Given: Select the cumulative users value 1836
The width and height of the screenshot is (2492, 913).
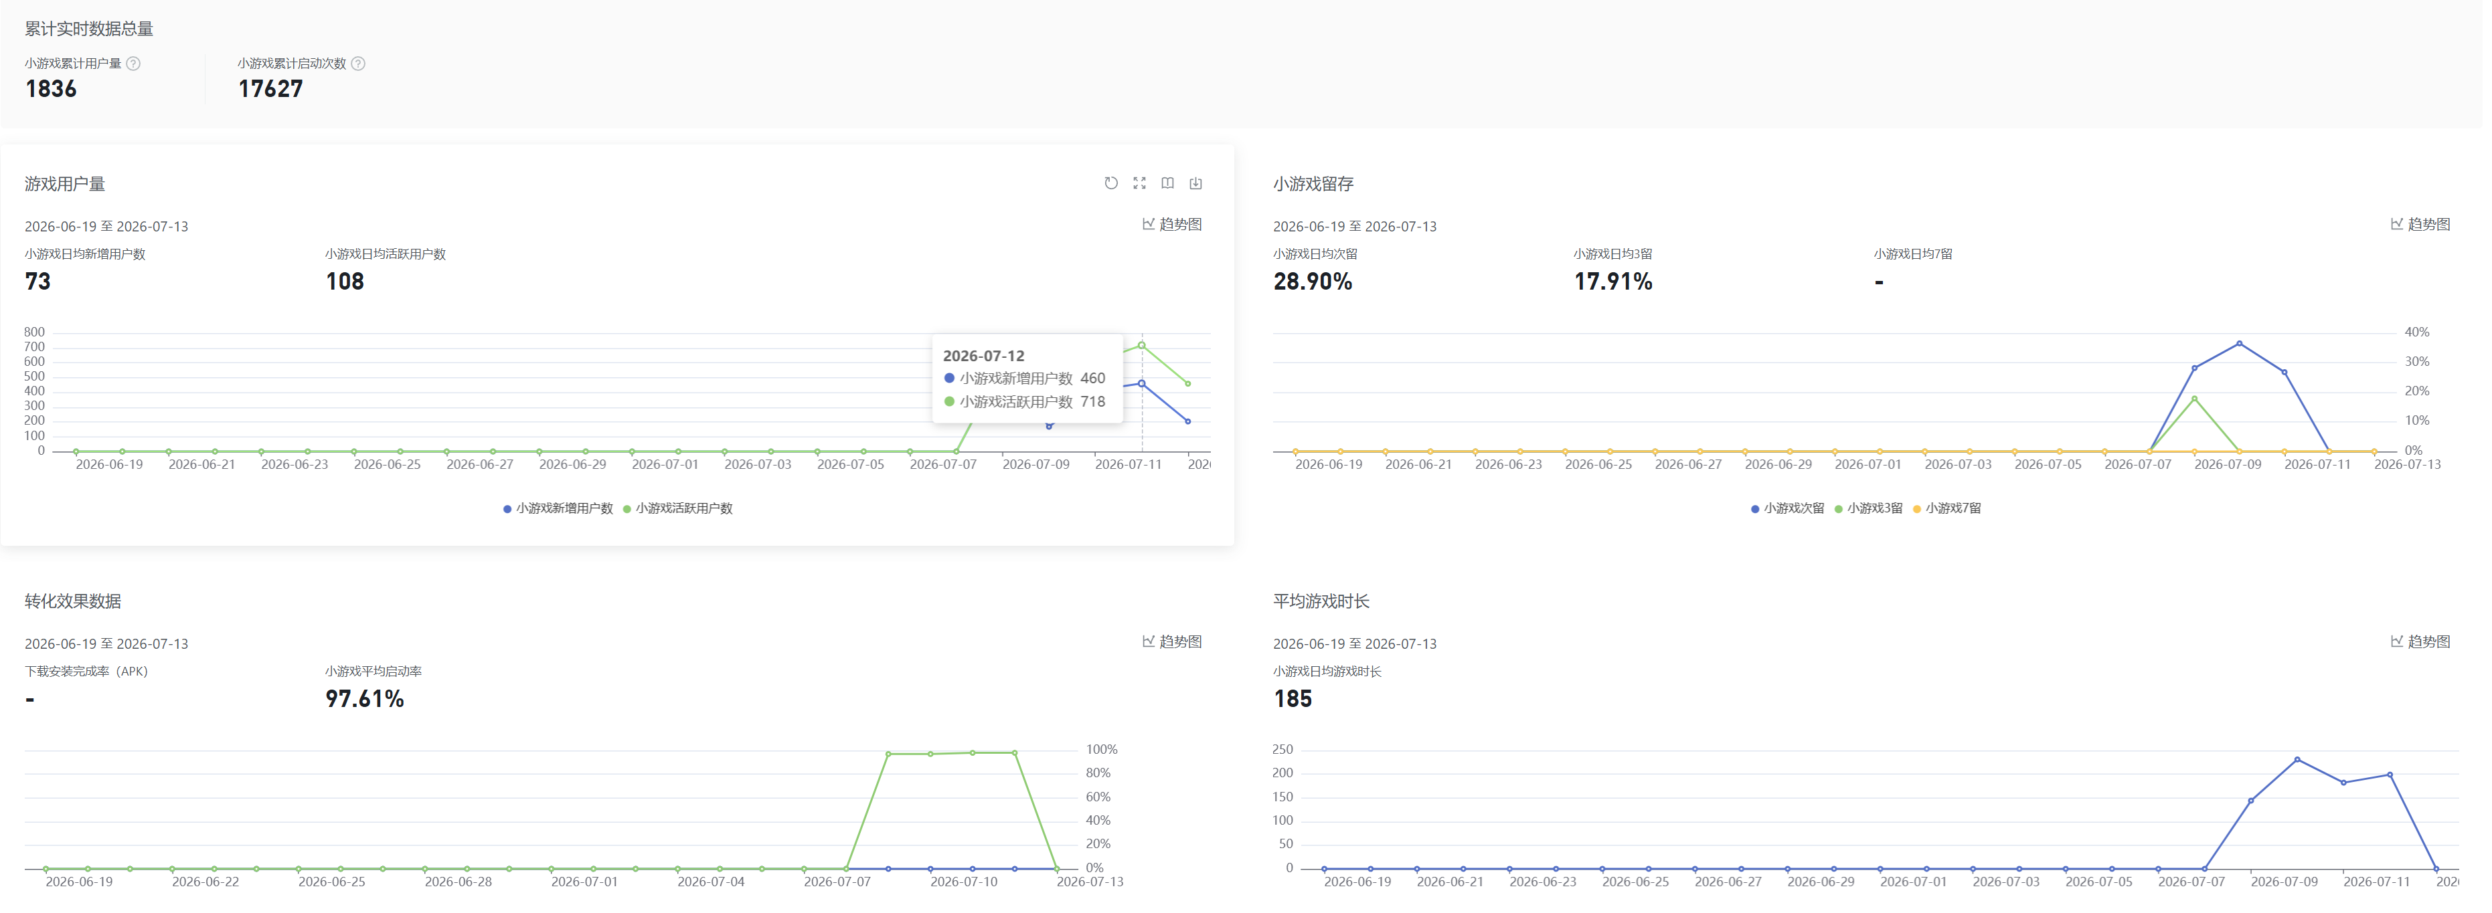Looking at the screenshot, I should (x=50, y=89).
